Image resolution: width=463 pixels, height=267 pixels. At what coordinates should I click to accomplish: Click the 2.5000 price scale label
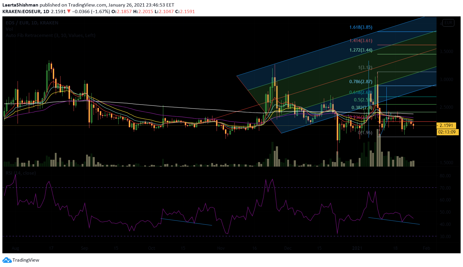[x=446, y=107]
